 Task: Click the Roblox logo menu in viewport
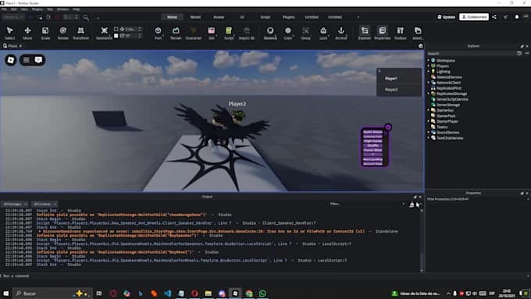(11, 60)
